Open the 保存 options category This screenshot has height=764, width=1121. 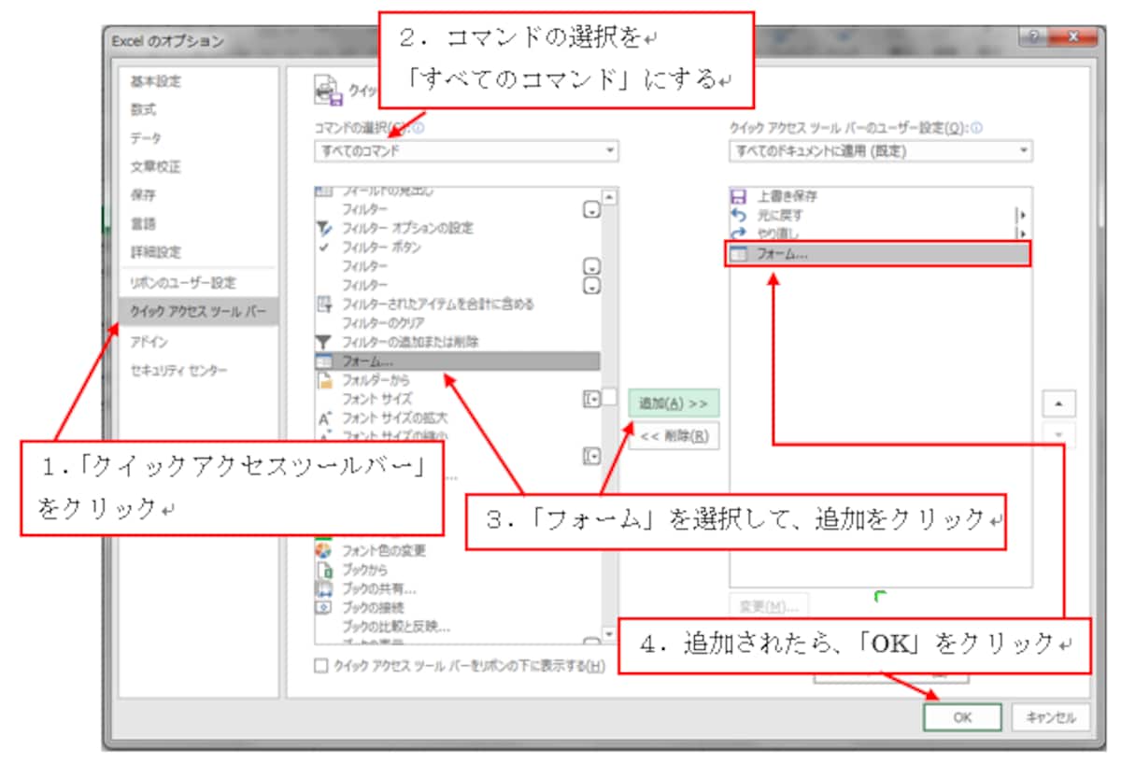point(143,195)
